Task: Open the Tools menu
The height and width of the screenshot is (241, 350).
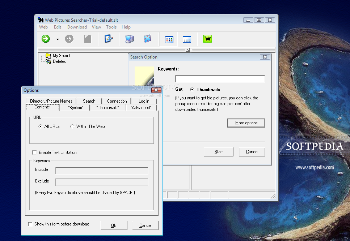Action: coord(111,27)
